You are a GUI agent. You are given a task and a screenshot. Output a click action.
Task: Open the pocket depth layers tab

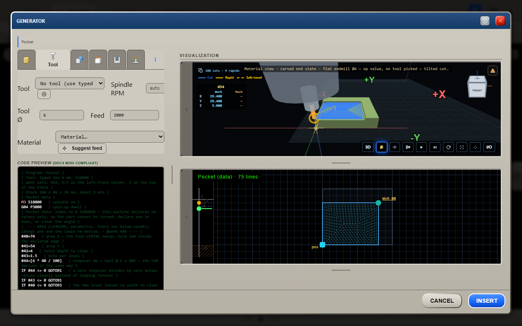click(x=117, y=60)
